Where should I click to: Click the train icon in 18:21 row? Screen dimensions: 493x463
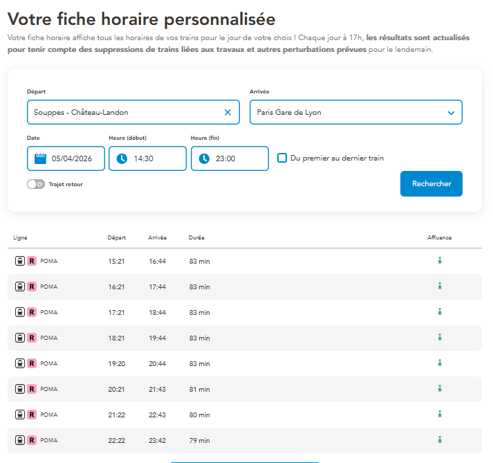20,338
